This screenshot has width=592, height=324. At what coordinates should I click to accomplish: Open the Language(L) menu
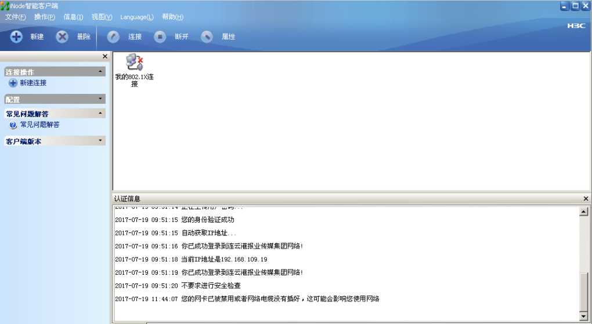coord(137,17)
